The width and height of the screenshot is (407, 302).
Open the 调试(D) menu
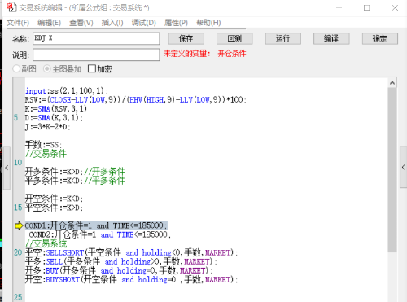pyautogui.click(x=144, y=23)
